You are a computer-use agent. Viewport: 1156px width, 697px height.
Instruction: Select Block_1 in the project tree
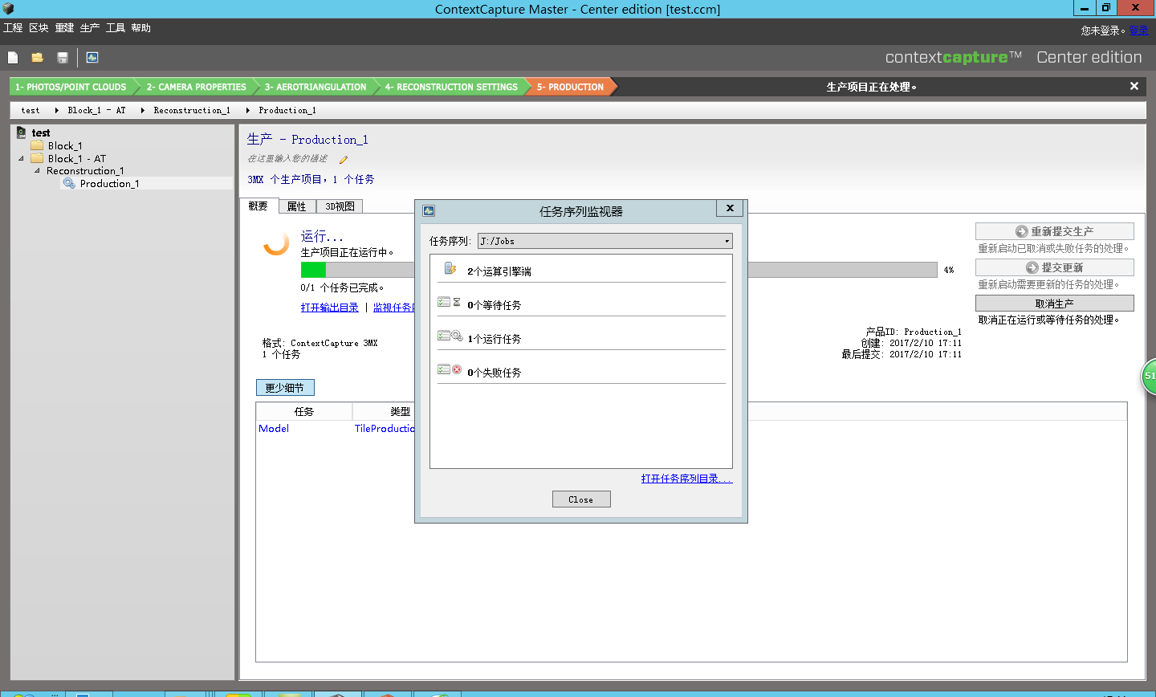pyautogui.click(x=65, y=145)
